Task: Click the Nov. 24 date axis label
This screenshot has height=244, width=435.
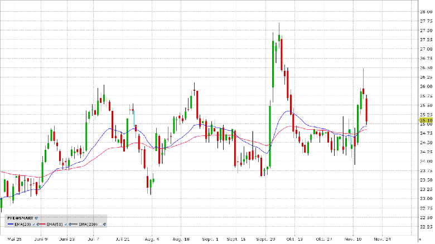Action: point(382,239)
